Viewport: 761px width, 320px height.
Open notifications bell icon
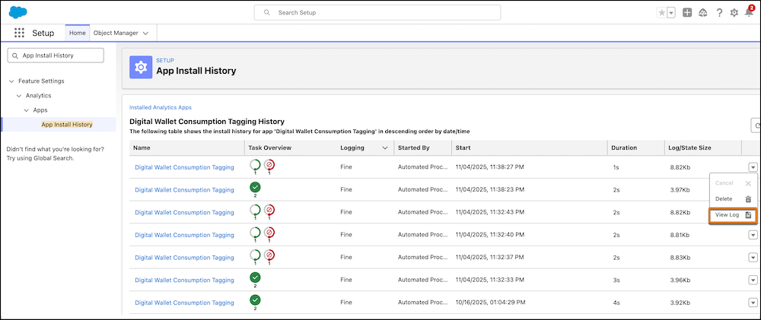(750, 12)
